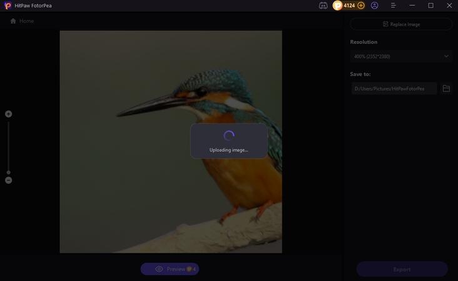Click the gold coin credits icon

[338, 6]
